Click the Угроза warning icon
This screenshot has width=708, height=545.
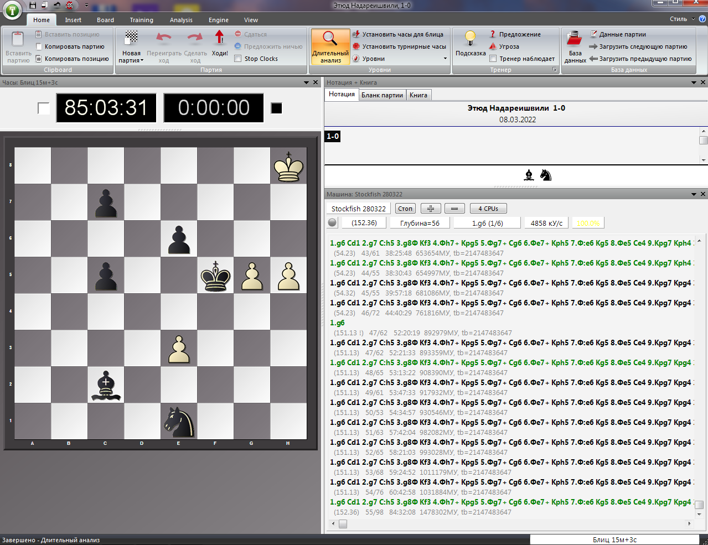click(493, 46)
